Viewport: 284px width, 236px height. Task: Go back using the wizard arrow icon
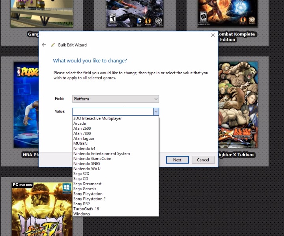(44, 45)
